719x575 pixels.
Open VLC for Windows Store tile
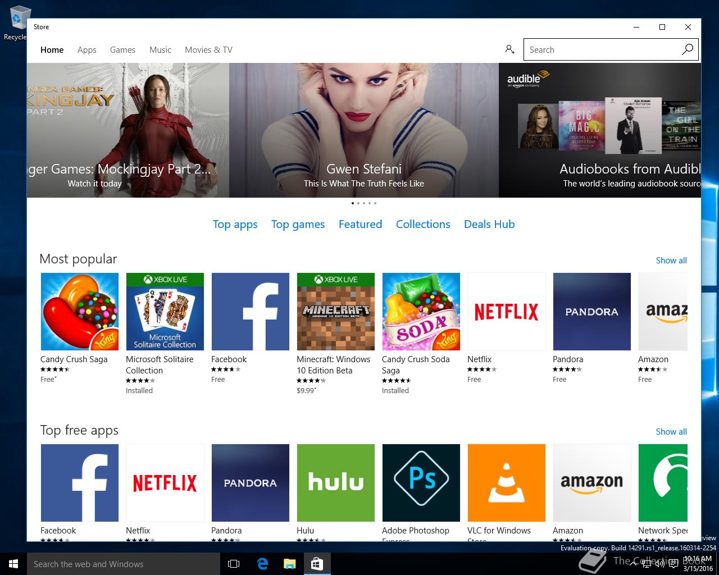tap(507, 483)
